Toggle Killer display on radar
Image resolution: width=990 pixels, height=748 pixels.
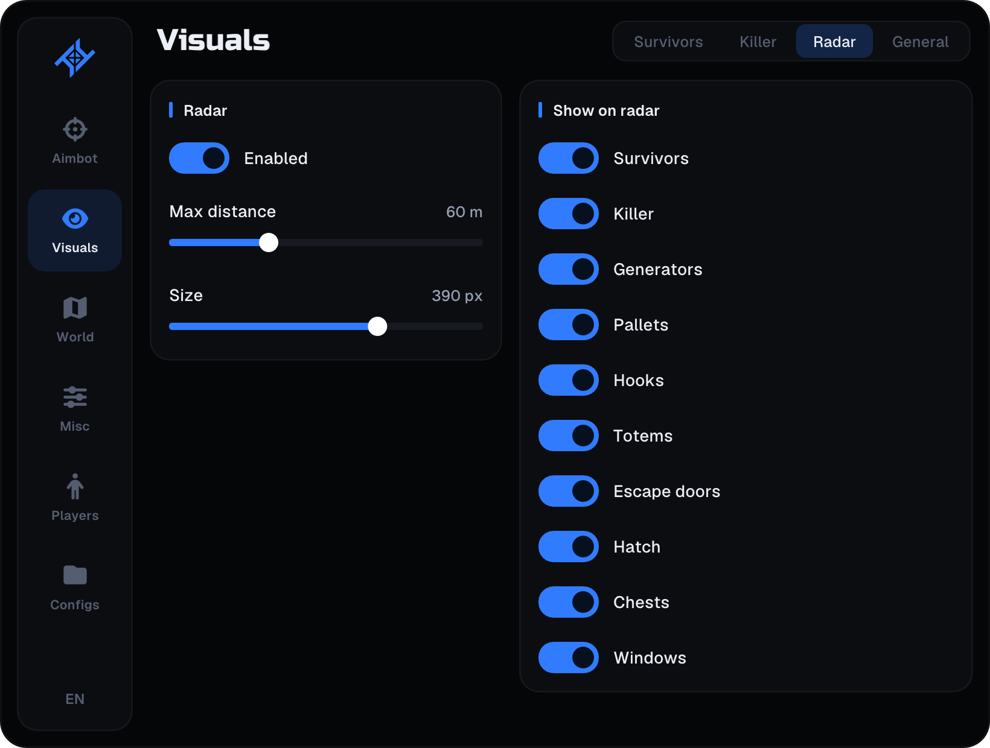(569, 214)
